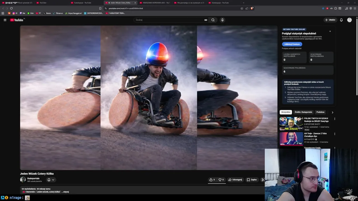Image resolution: width=358 pixels, height=201 pixels.
Task: Click the scissors clip icon
Action: click(x=263, y=180)
